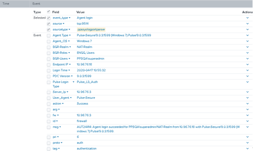The image size is (253, 154).
Task: Check the Server_Ip field checkbox
Action: tap(49, 92)
